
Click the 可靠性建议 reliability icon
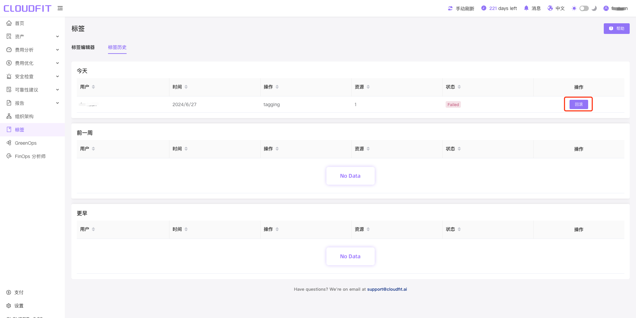pyautogui.click(x=9, y=89)
